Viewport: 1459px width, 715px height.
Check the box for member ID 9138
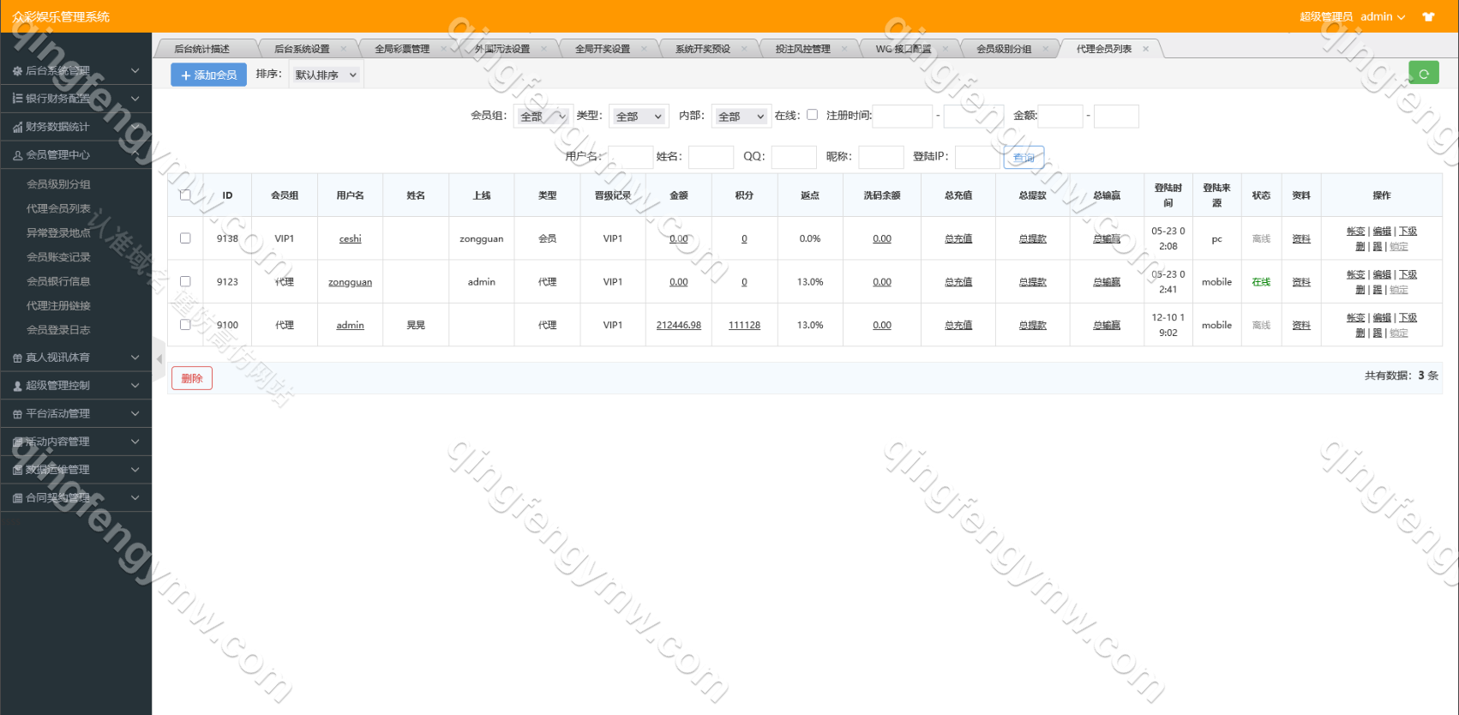pos(185,238)
